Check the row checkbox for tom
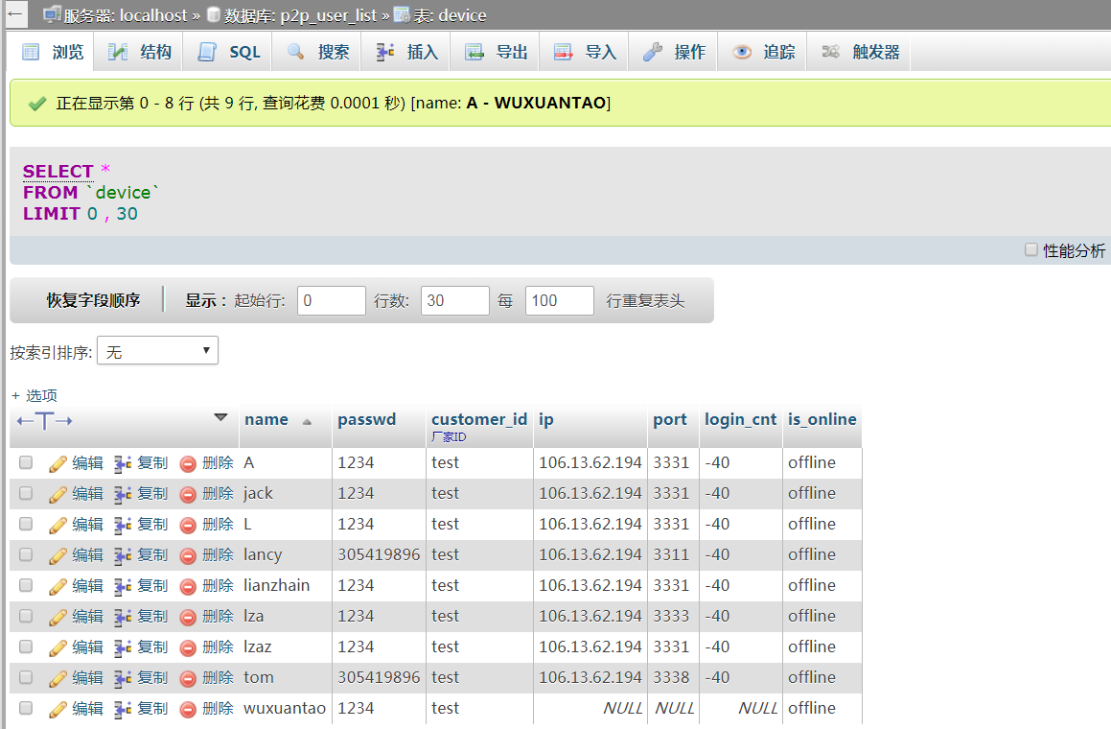Viewport: 1111px width, 729px height. pos(26,677)
